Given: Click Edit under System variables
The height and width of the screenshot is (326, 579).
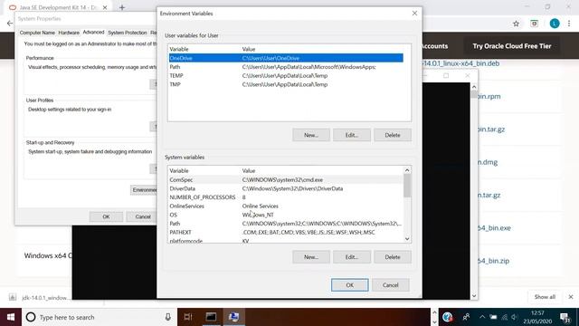Looking at the screenshot, I should coord(352,257).
